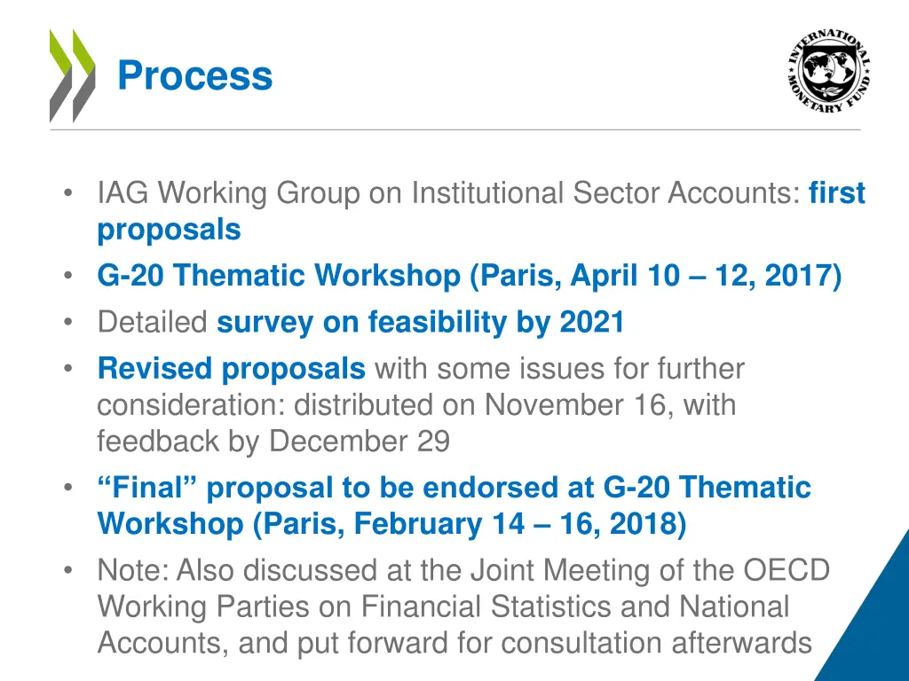Click the blue triangle in the slide corner
The width and height of the screenshot is (909, 681).
pos(863,606)
